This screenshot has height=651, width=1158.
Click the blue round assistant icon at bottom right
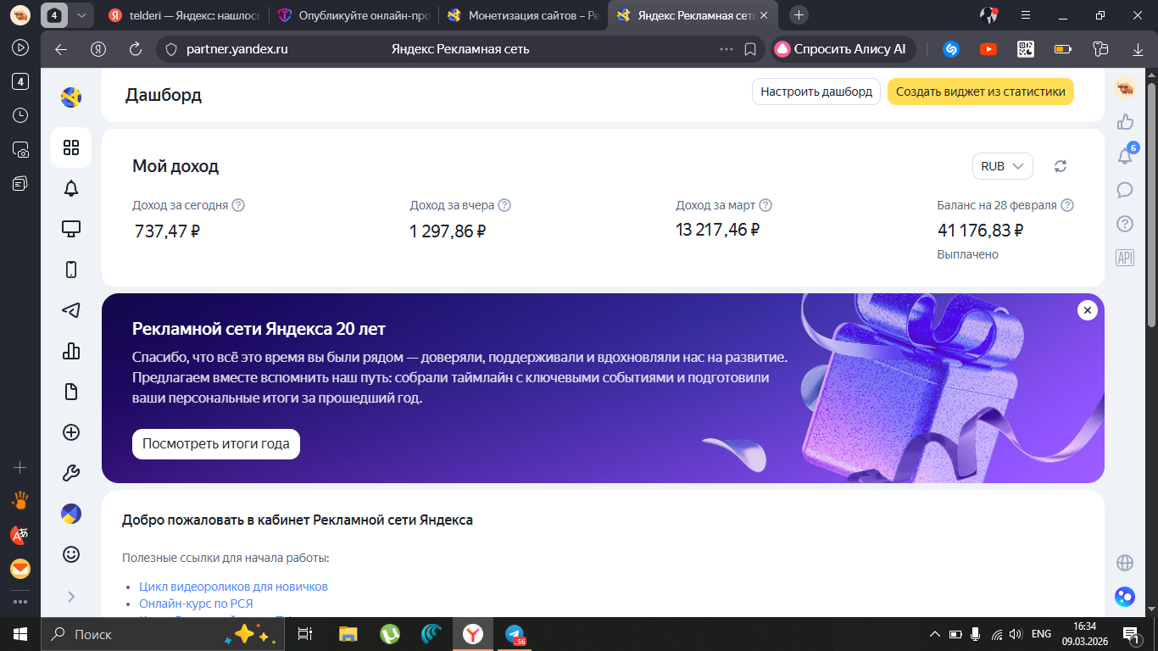tap(1125, 597)
